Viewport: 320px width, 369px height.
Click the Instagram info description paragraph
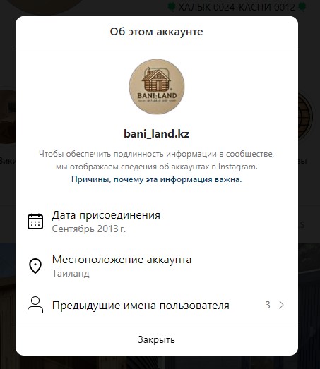point(157,160)
